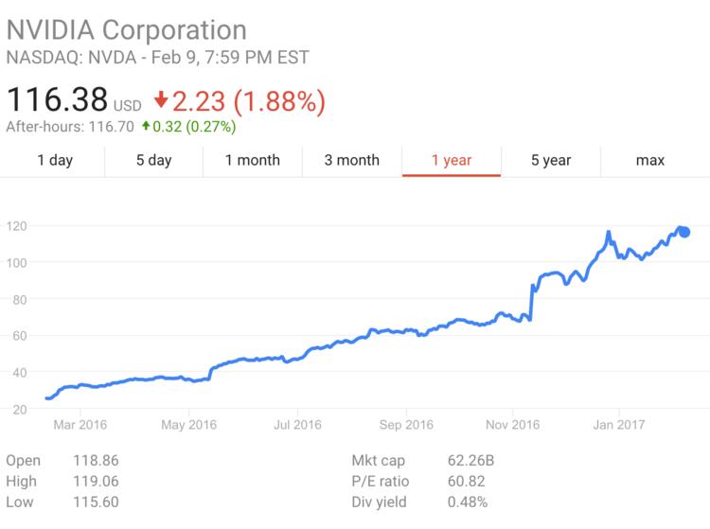
Task: Click the Div yield value 0.48%
Action: [469, 501]
